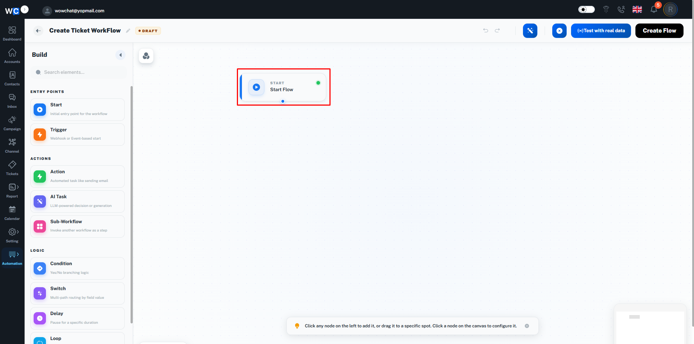
Task: Click the blue Condition branch icon
Action: point(40,268)
